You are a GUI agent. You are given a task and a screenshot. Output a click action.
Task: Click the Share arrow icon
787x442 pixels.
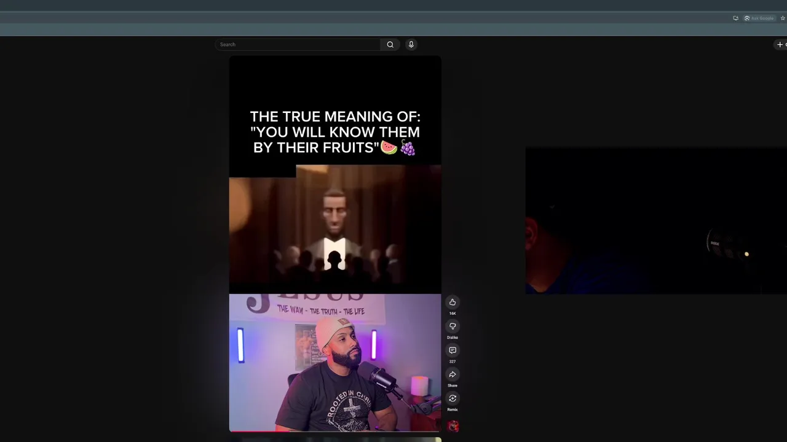point(453,374)
